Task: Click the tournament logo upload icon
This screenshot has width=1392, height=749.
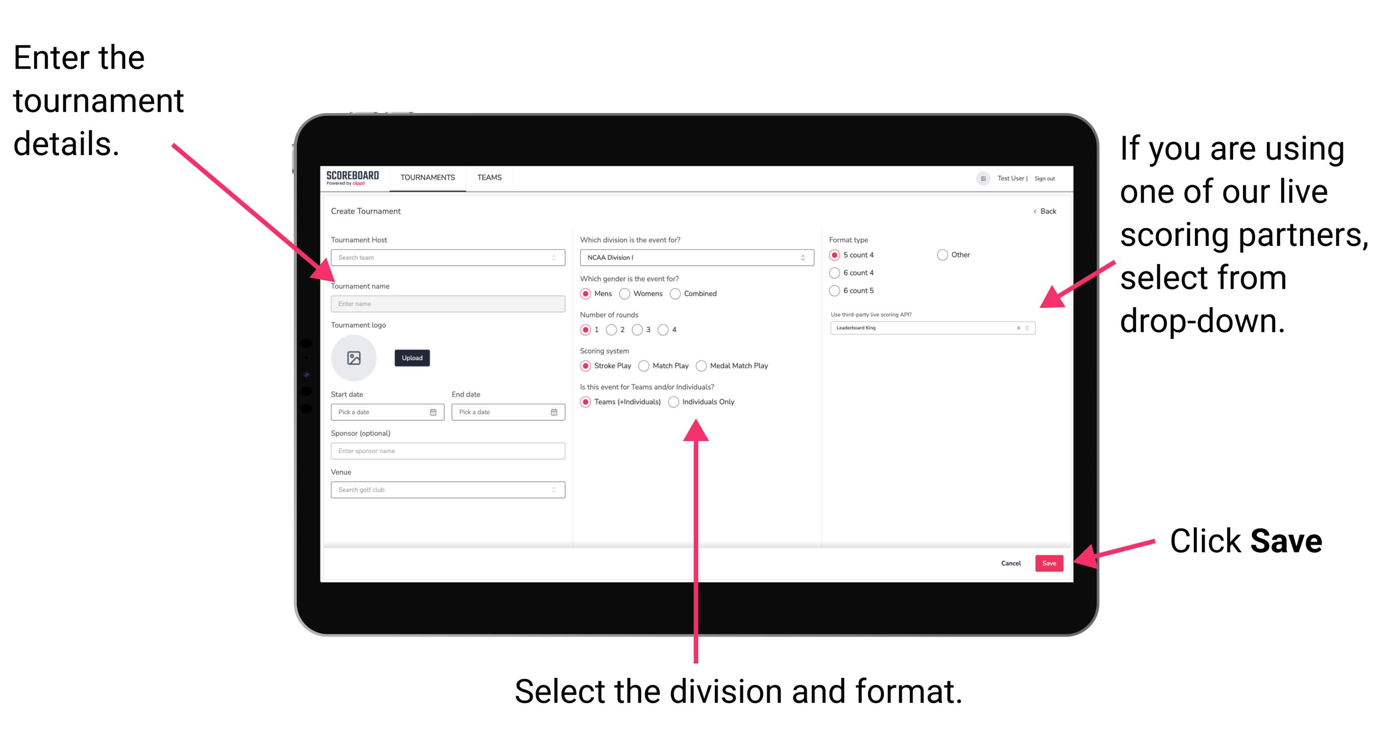Action: [x=353, y=358]
